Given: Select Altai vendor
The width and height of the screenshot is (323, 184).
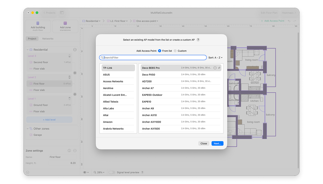Looking at the screenshot, I should (x=118, y=115).
